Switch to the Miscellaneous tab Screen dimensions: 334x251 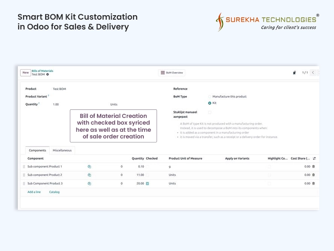[x=62, y=151]
